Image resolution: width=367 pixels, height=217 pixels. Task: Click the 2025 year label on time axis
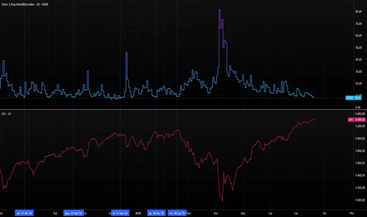(x=138, y=213)
